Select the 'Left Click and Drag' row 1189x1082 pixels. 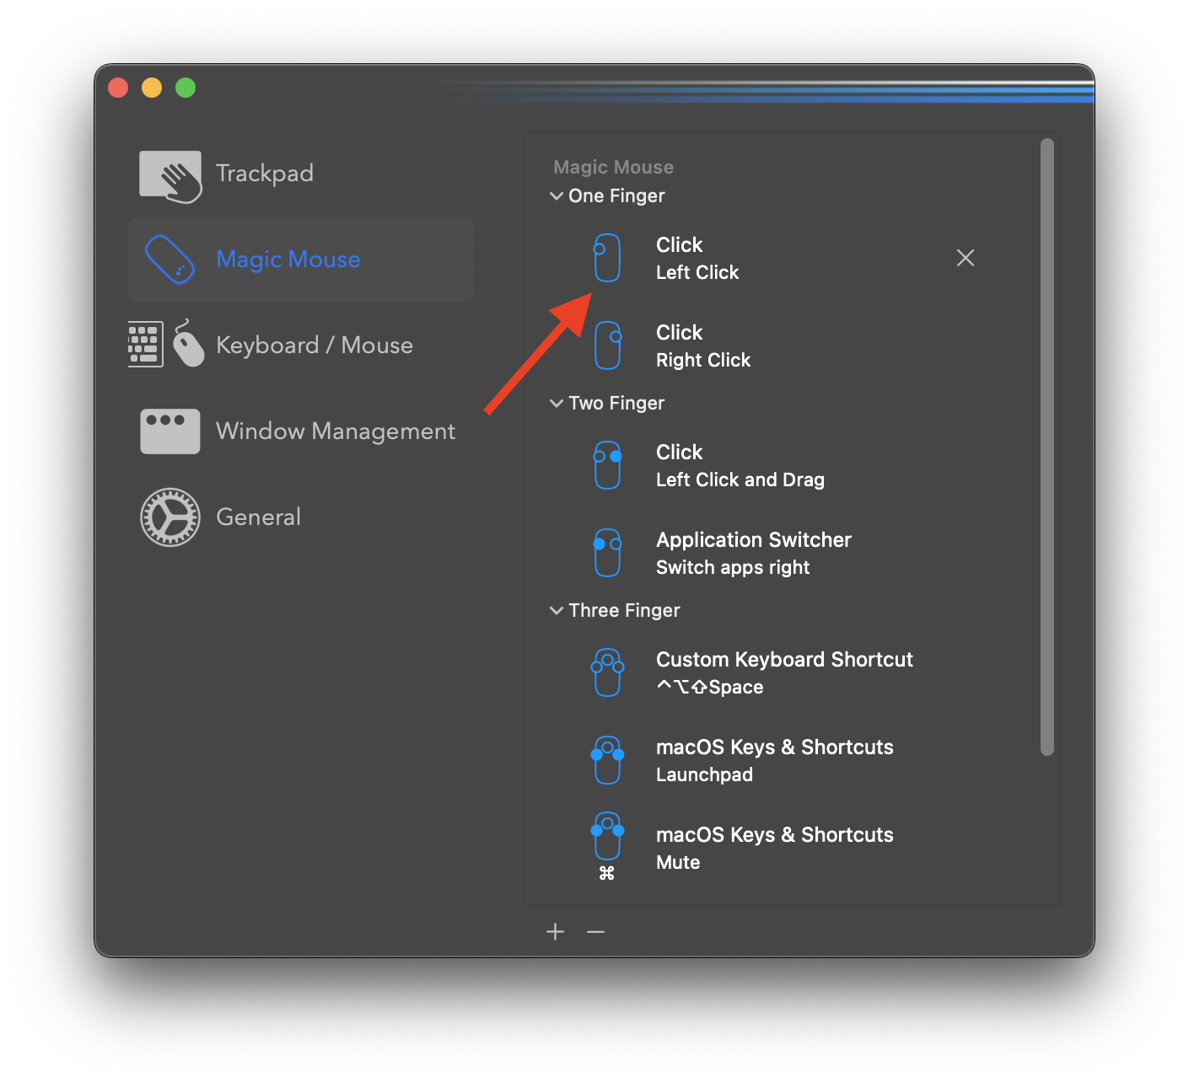click(740, 480)
